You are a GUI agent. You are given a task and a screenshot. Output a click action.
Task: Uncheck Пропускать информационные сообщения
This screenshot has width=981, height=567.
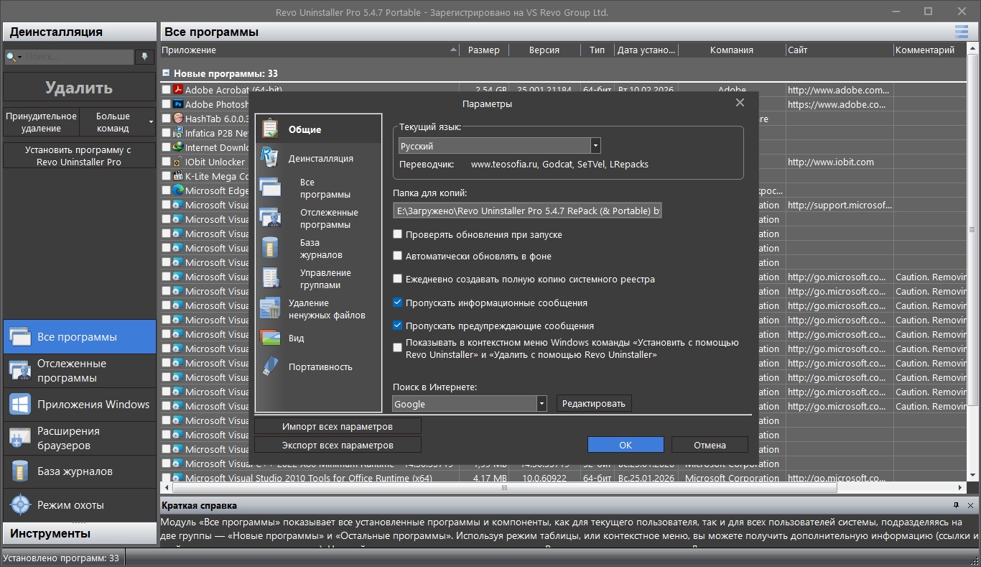[x=398, y=303]
